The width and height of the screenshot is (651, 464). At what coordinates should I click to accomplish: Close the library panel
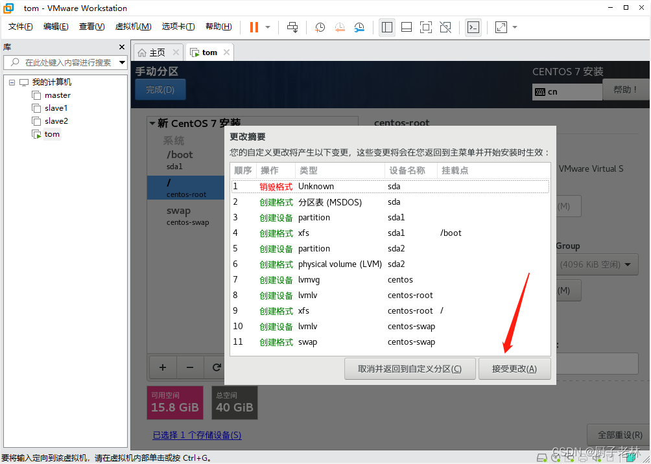point(122,47)
